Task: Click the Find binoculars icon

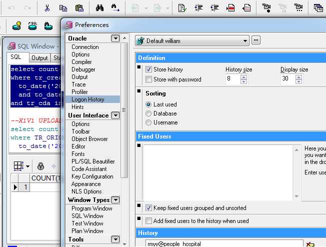Action: pos(99,8)
